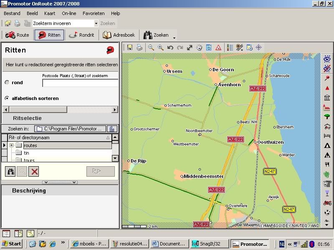Click the horizontal scrollbar left arrow in the Ritten panel
Image resolution: width=334 pixels, height=250 pixels.
6,110
